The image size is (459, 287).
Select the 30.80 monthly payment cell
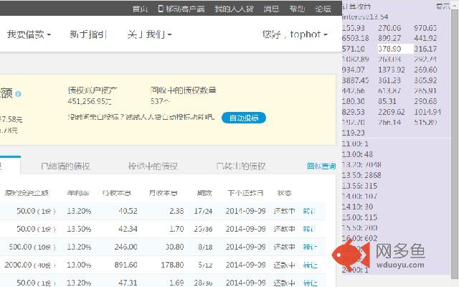point(175,247)
